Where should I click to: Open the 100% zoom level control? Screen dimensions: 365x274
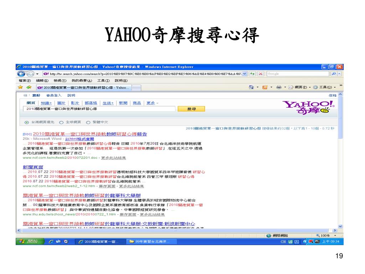[x=327, y=235]
